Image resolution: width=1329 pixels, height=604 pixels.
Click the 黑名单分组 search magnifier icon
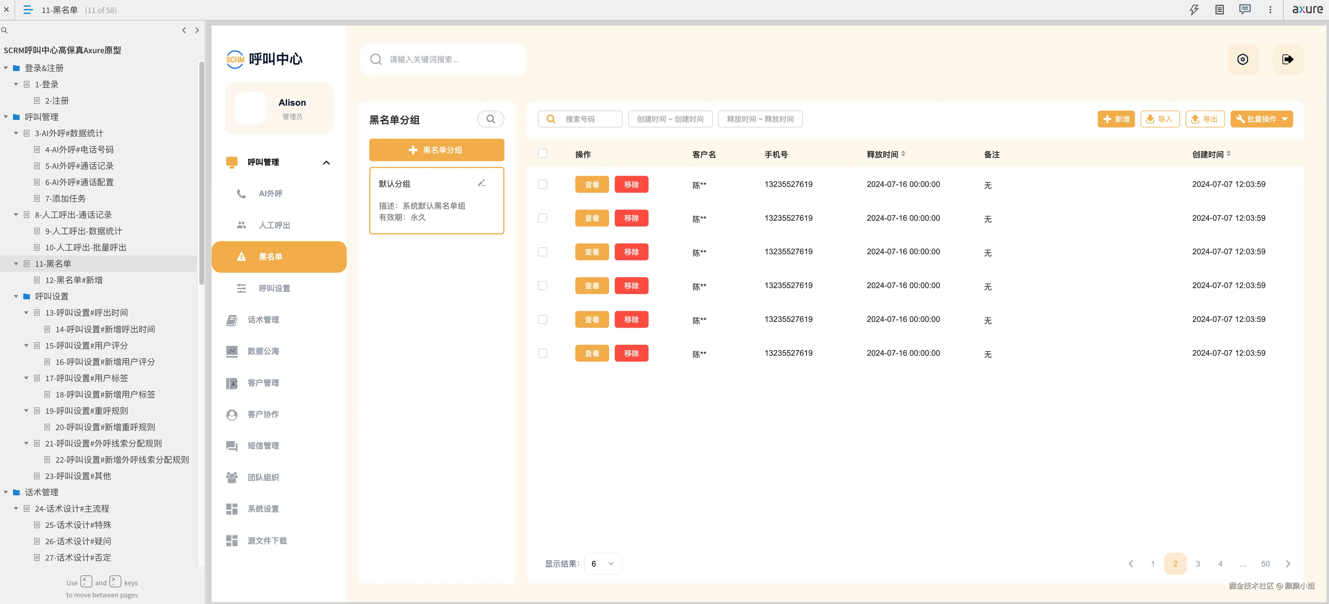pos(490,119)
